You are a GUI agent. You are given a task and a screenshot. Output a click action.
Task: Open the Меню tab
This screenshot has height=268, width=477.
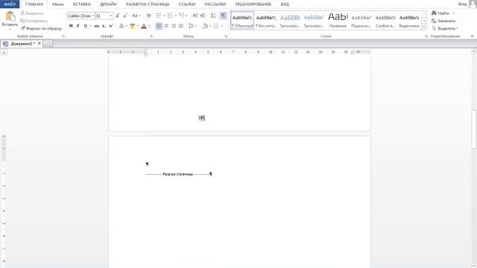point(58,4)
